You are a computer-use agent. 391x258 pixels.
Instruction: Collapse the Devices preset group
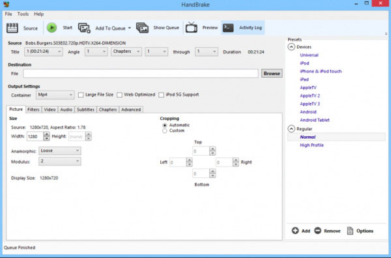(291, 47)
